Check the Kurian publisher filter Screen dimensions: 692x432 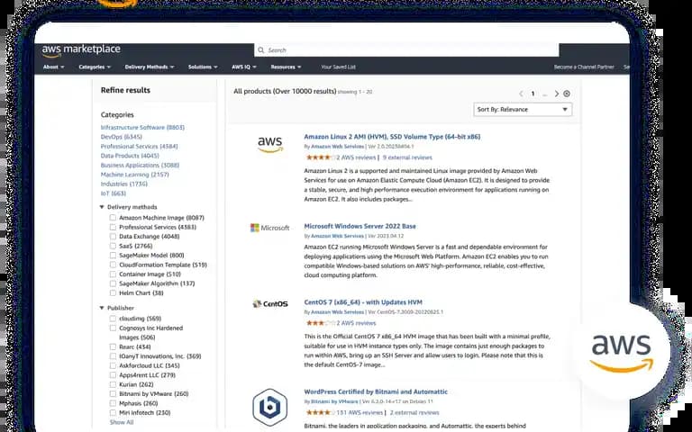tap(113, 384)
